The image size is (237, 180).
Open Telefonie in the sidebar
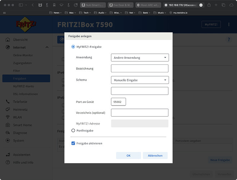point(20,102)
